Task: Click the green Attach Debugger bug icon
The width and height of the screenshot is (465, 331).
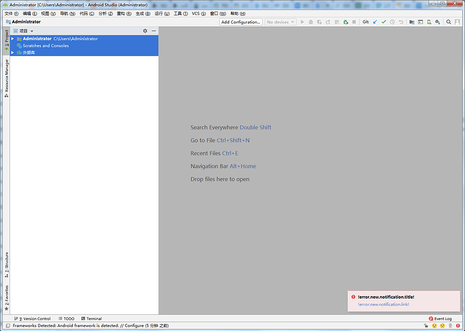Action: point(346,22)
